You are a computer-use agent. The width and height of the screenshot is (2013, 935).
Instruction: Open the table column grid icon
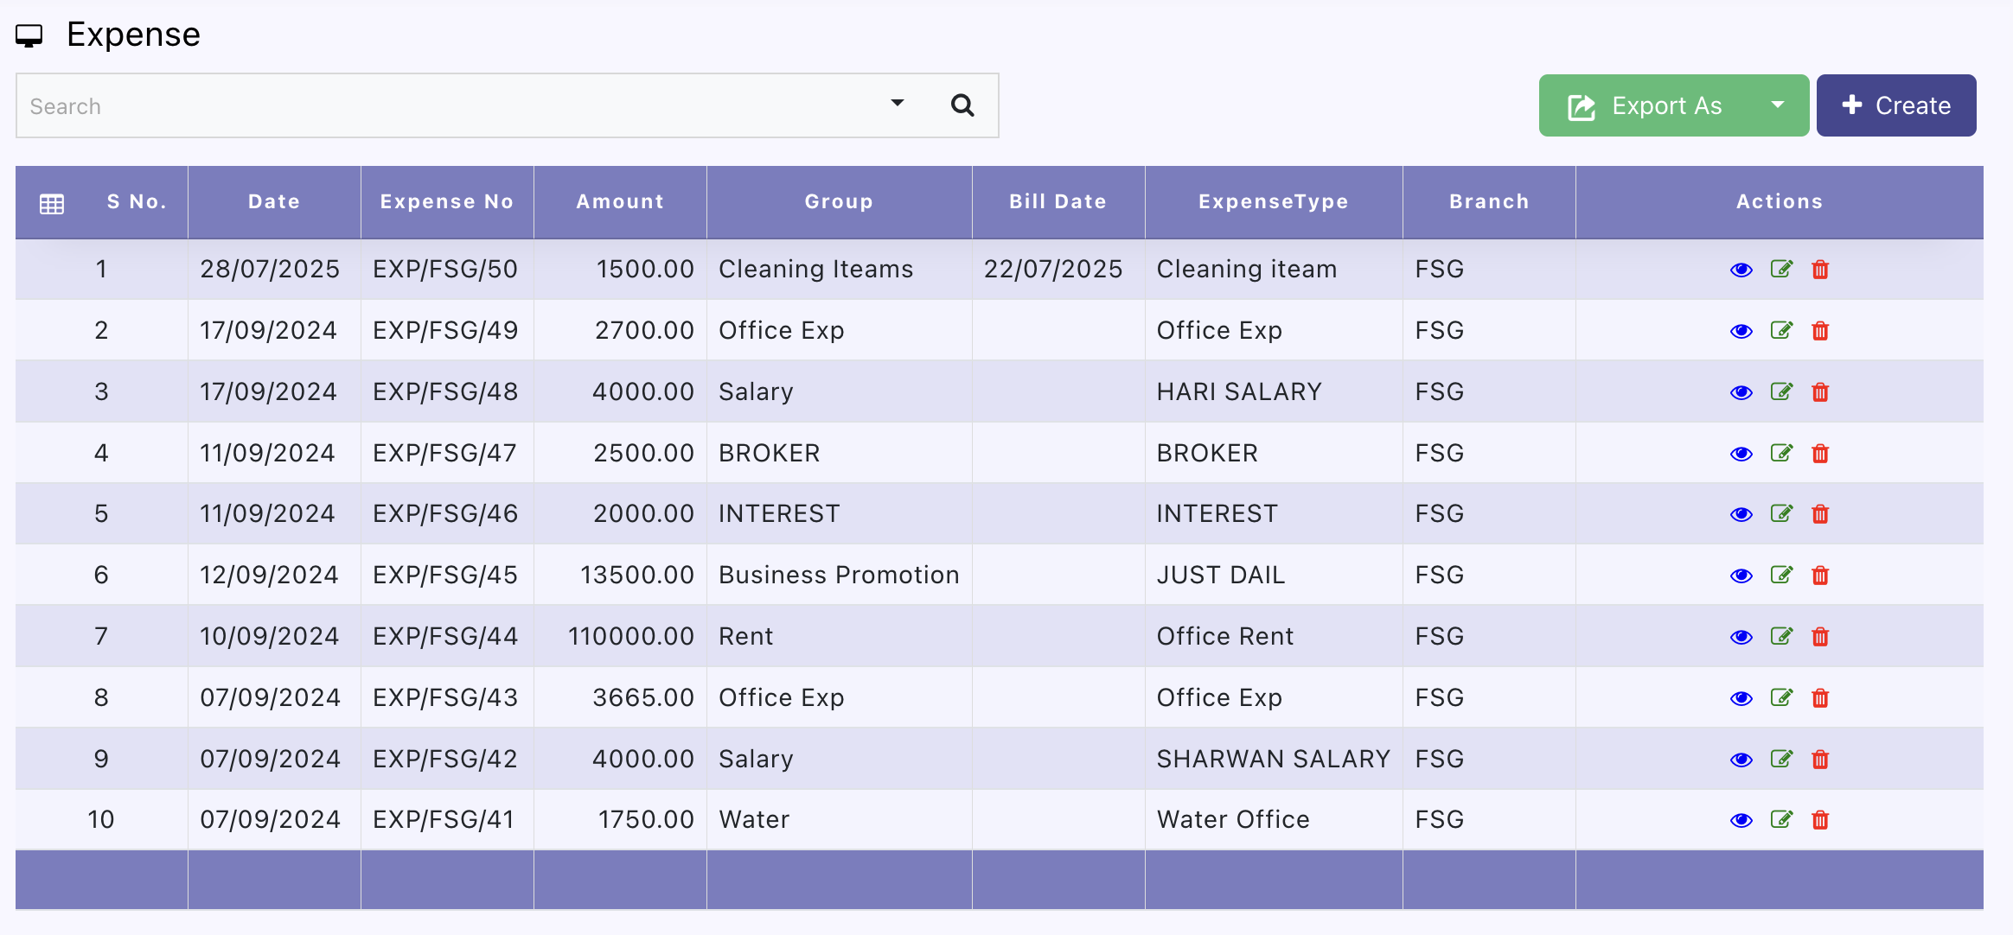pos(52,204)
